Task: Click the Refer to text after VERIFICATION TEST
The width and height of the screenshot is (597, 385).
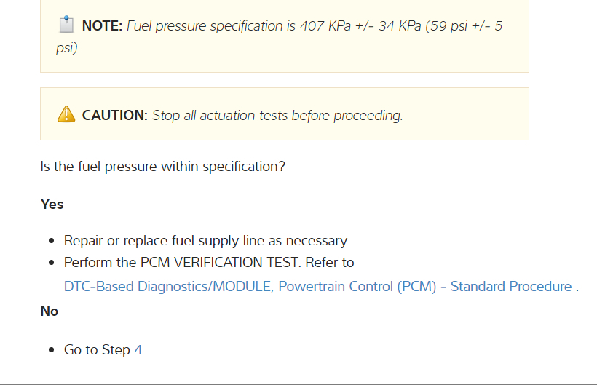Action: (330, 262)
